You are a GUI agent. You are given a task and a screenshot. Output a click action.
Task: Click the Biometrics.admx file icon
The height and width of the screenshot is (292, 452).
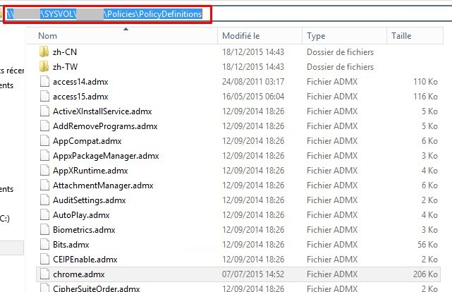tap(44, 230)
